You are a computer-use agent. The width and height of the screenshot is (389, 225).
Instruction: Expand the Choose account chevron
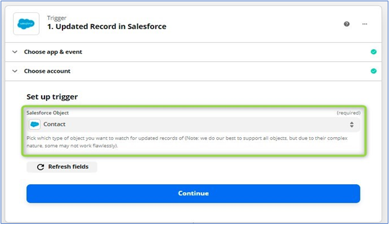click(x=15, y=71)
